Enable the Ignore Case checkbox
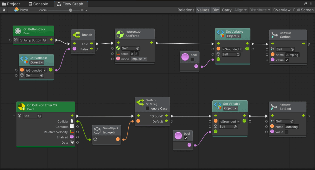 click(148, 108)
